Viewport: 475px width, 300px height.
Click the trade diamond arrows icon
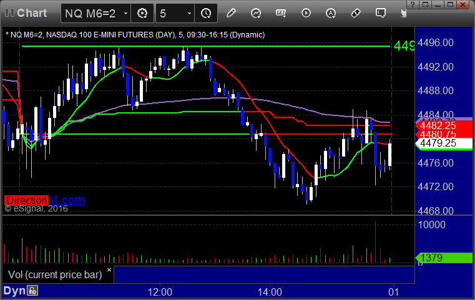(x=356, y=13)
